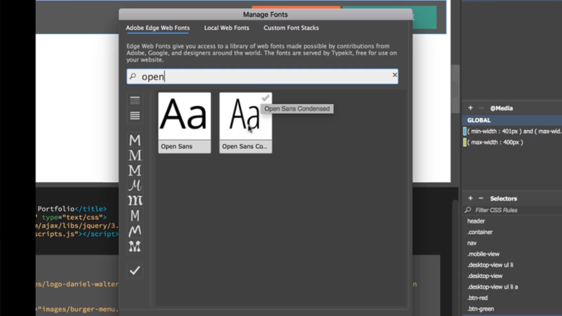Image resolution: width=562 pixels, height=316 pixels.
Task: Select the .container selector
Action: click(480, 232)
